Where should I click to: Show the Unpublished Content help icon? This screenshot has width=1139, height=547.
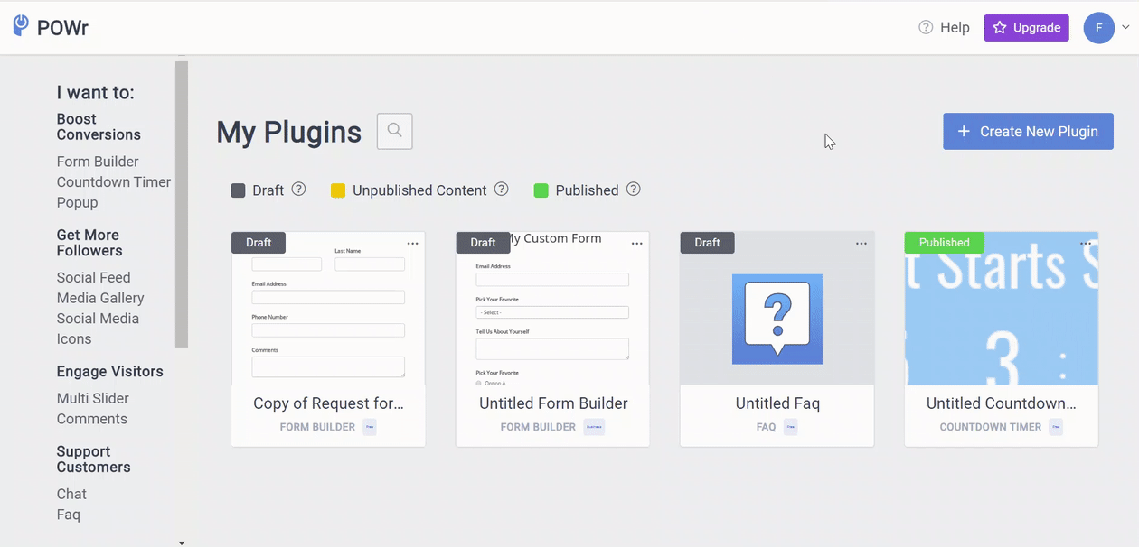501,190
